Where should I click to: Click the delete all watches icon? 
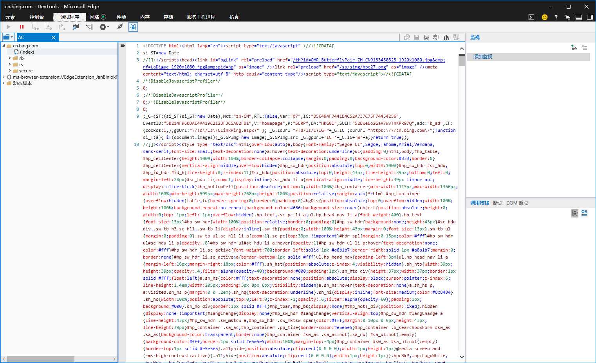click(585, 47)
